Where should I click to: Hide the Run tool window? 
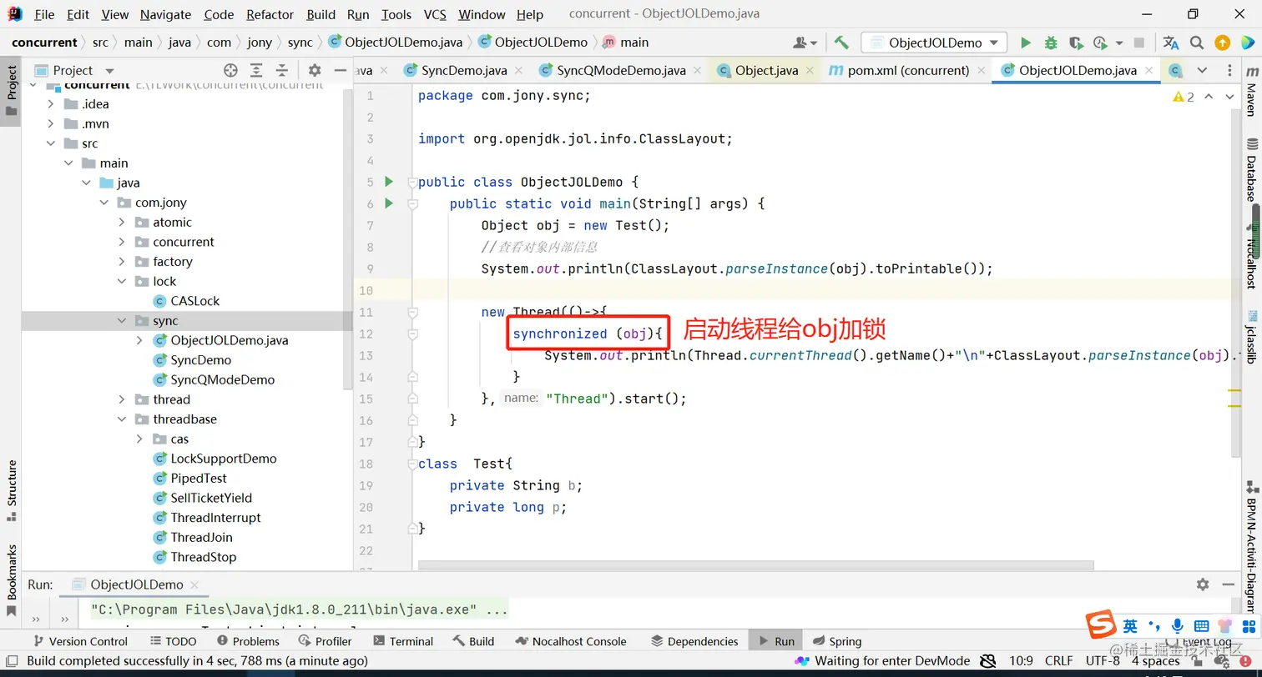click(x=1228, y=584)
